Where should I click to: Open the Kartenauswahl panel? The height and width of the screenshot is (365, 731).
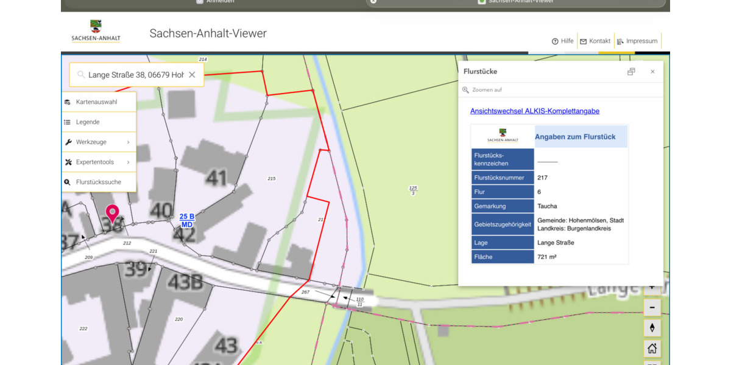96,102
